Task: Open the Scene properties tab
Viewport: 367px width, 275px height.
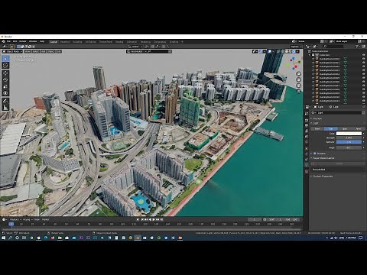Action: coord(307,137)
